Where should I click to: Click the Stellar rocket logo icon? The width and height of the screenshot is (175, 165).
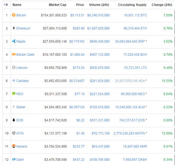tap(14, 107)
